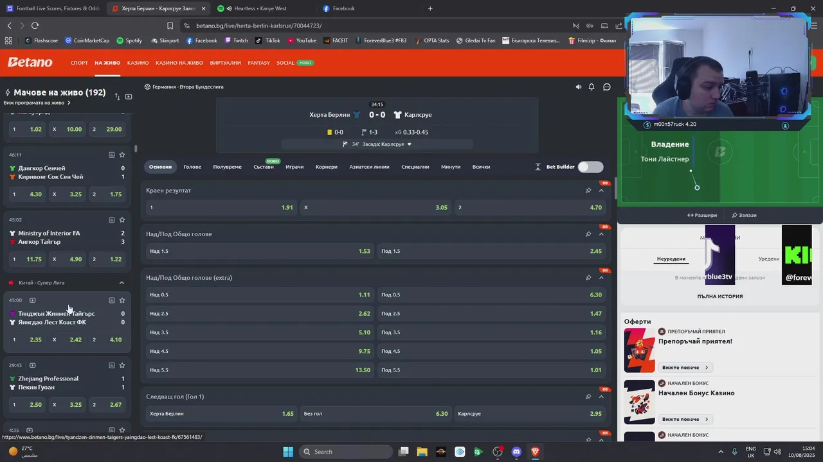Image resolution: width=823 pixels, height=462 pixels.
Task: Open Препоръчай приятел offer thumbnail
Action: click(x=639, y=350)
